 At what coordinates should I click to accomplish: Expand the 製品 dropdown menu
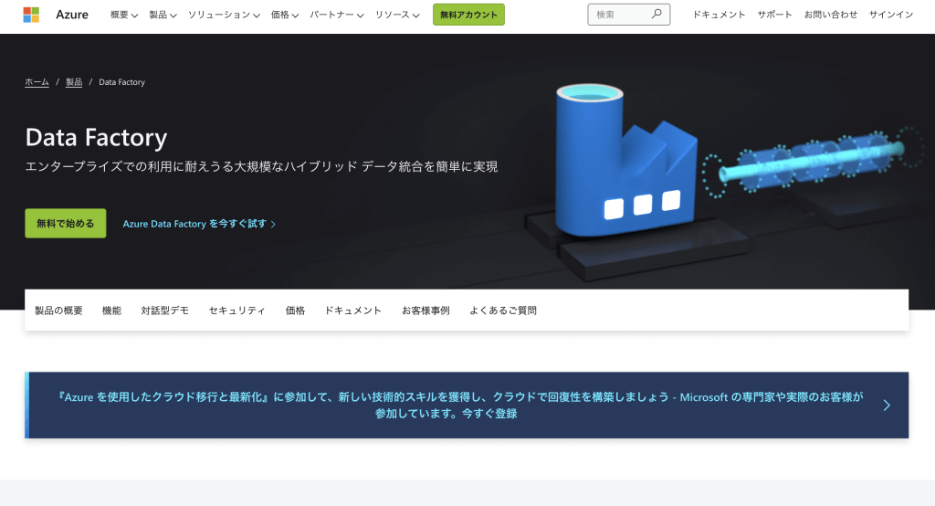[x=163, y=15]
